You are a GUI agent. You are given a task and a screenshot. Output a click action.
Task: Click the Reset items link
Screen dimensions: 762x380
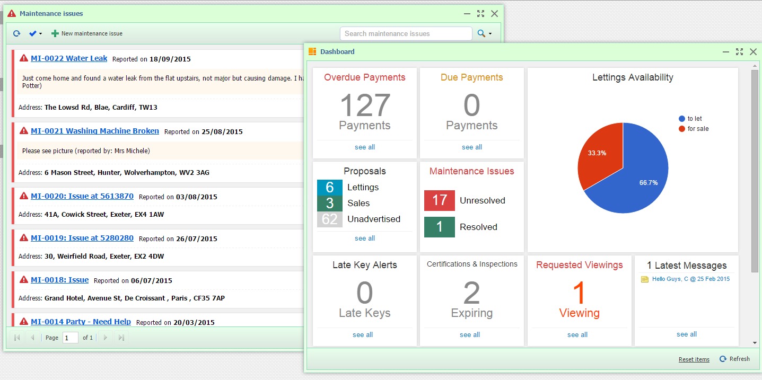coord(694,359)
